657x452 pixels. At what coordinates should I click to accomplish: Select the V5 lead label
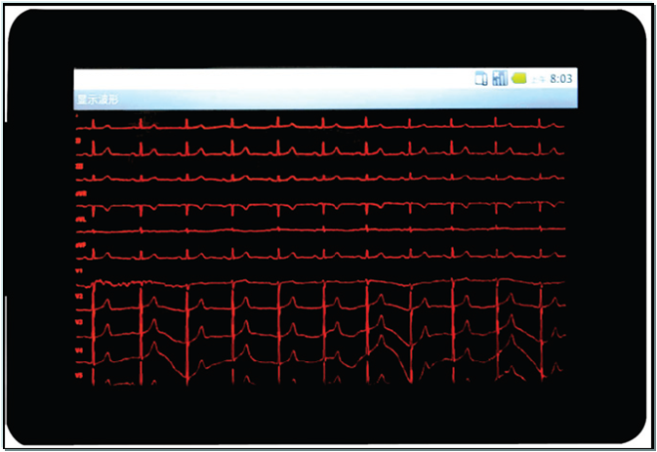[79, 376]
